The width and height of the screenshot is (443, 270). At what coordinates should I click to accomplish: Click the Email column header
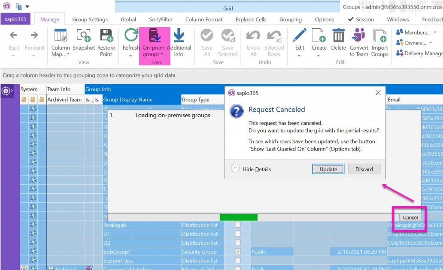[415, 99]
